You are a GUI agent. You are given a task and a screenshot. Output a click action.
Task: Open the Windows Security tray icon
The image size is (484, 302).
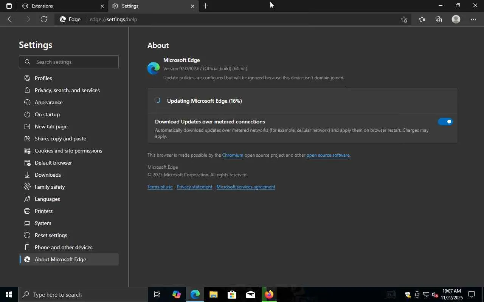[x=408, y=294]
